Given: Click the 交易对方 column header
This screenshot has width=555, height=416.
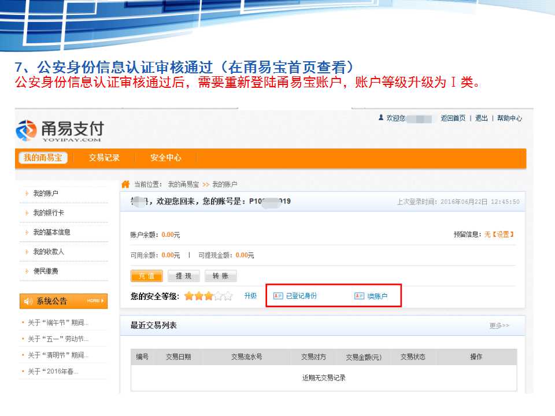Looking at the screenshot, I should coord(313,357).
